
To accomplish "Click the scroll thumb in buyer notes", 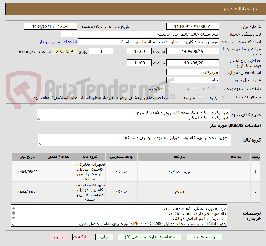I will coord(14,213).
